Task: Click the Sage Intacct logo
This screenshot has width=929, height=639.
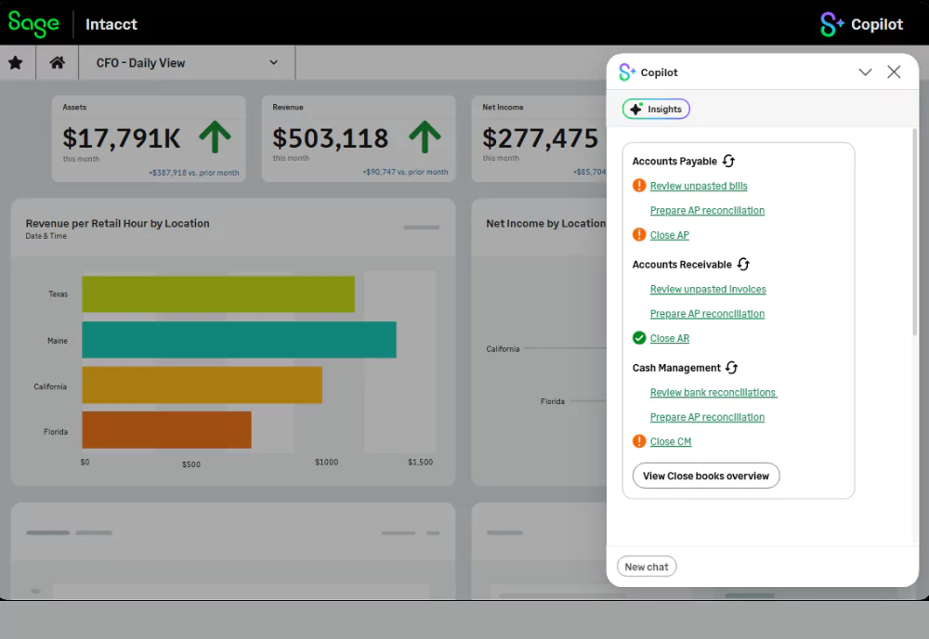Action: pos(34,24)
